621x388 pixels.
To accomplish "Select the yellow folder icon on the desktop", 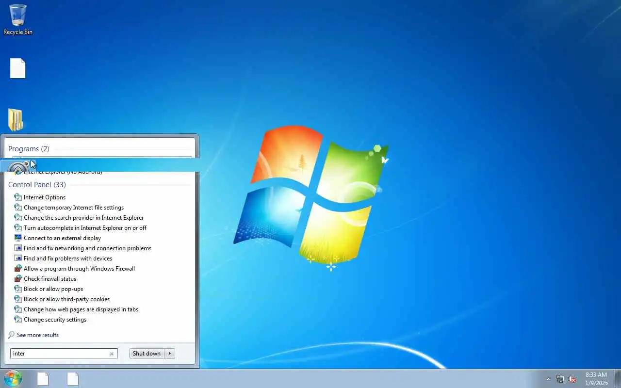I will click(16, 119).
